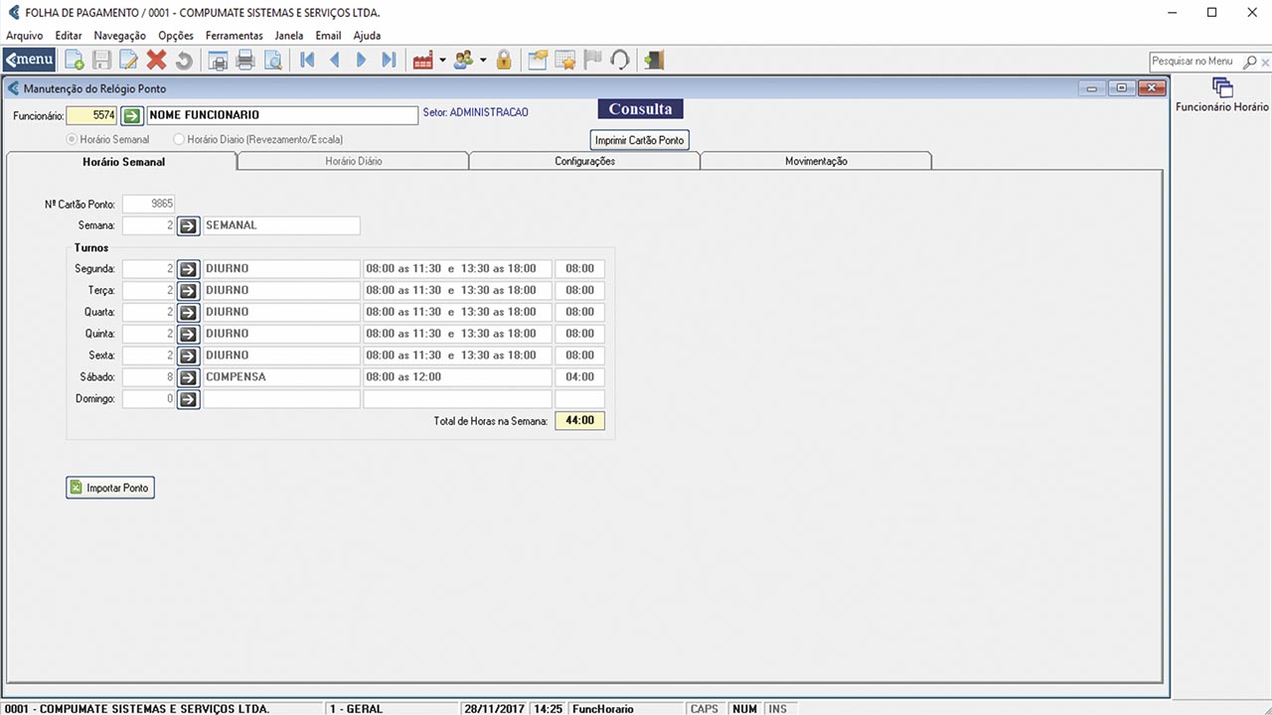Open the Ferramentas menu

(x=235, y=36)
